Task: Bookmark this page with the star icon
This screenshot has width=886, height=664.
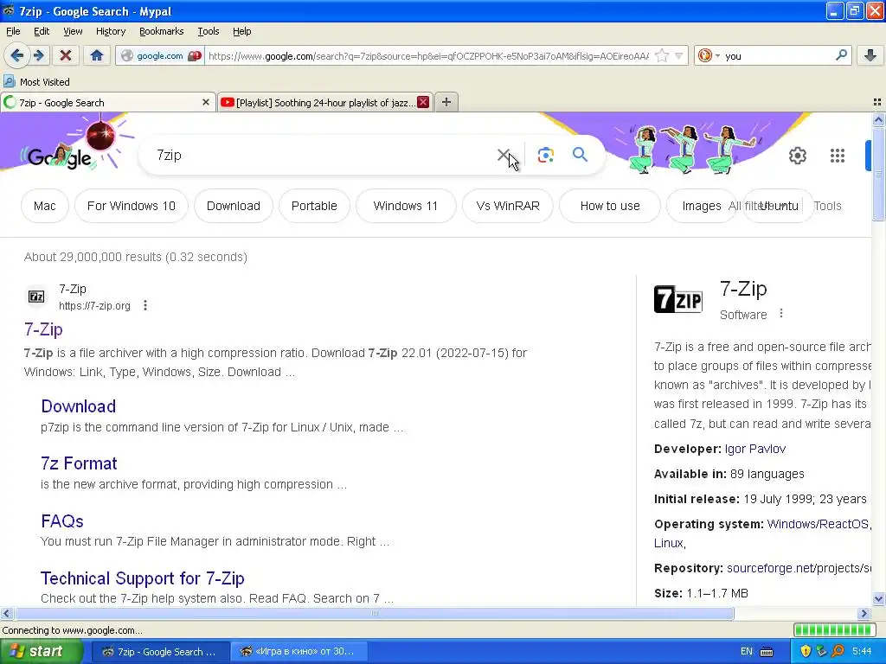Action: [662, 55]
